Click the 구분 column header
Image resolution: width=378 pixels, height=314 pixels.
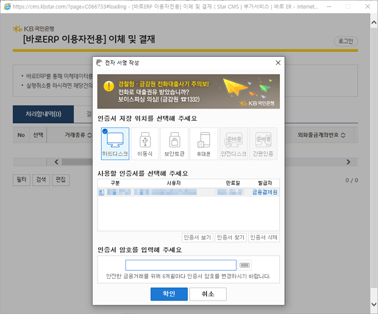[x=115, y=183]
